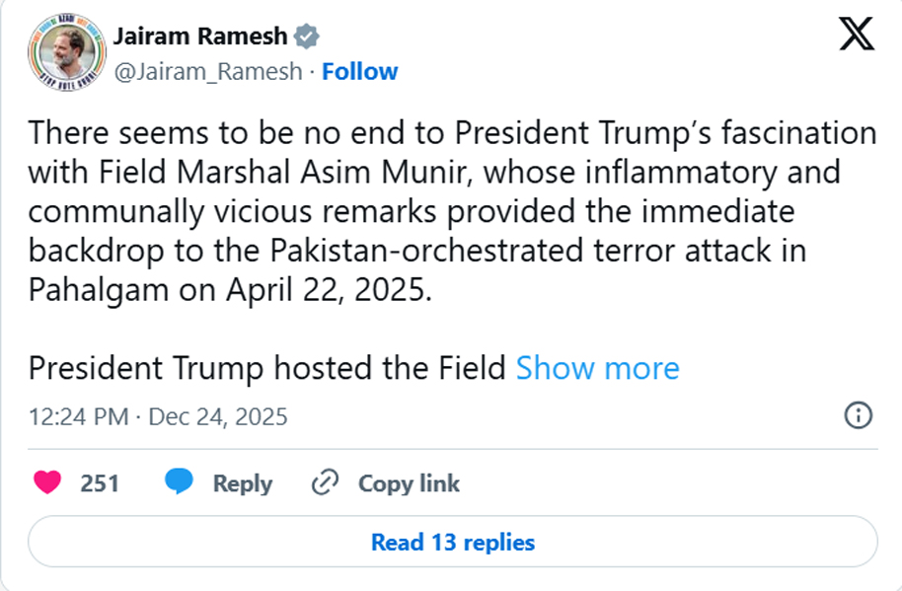Open the info icon beside the timestamp
The height and width of the screenshot is (591, 902).
(x=859, y=415)
